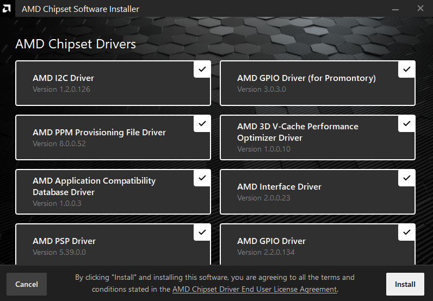Click AMD 3D V-Cache Performance Optimizer Driver title

coord(298,132)
